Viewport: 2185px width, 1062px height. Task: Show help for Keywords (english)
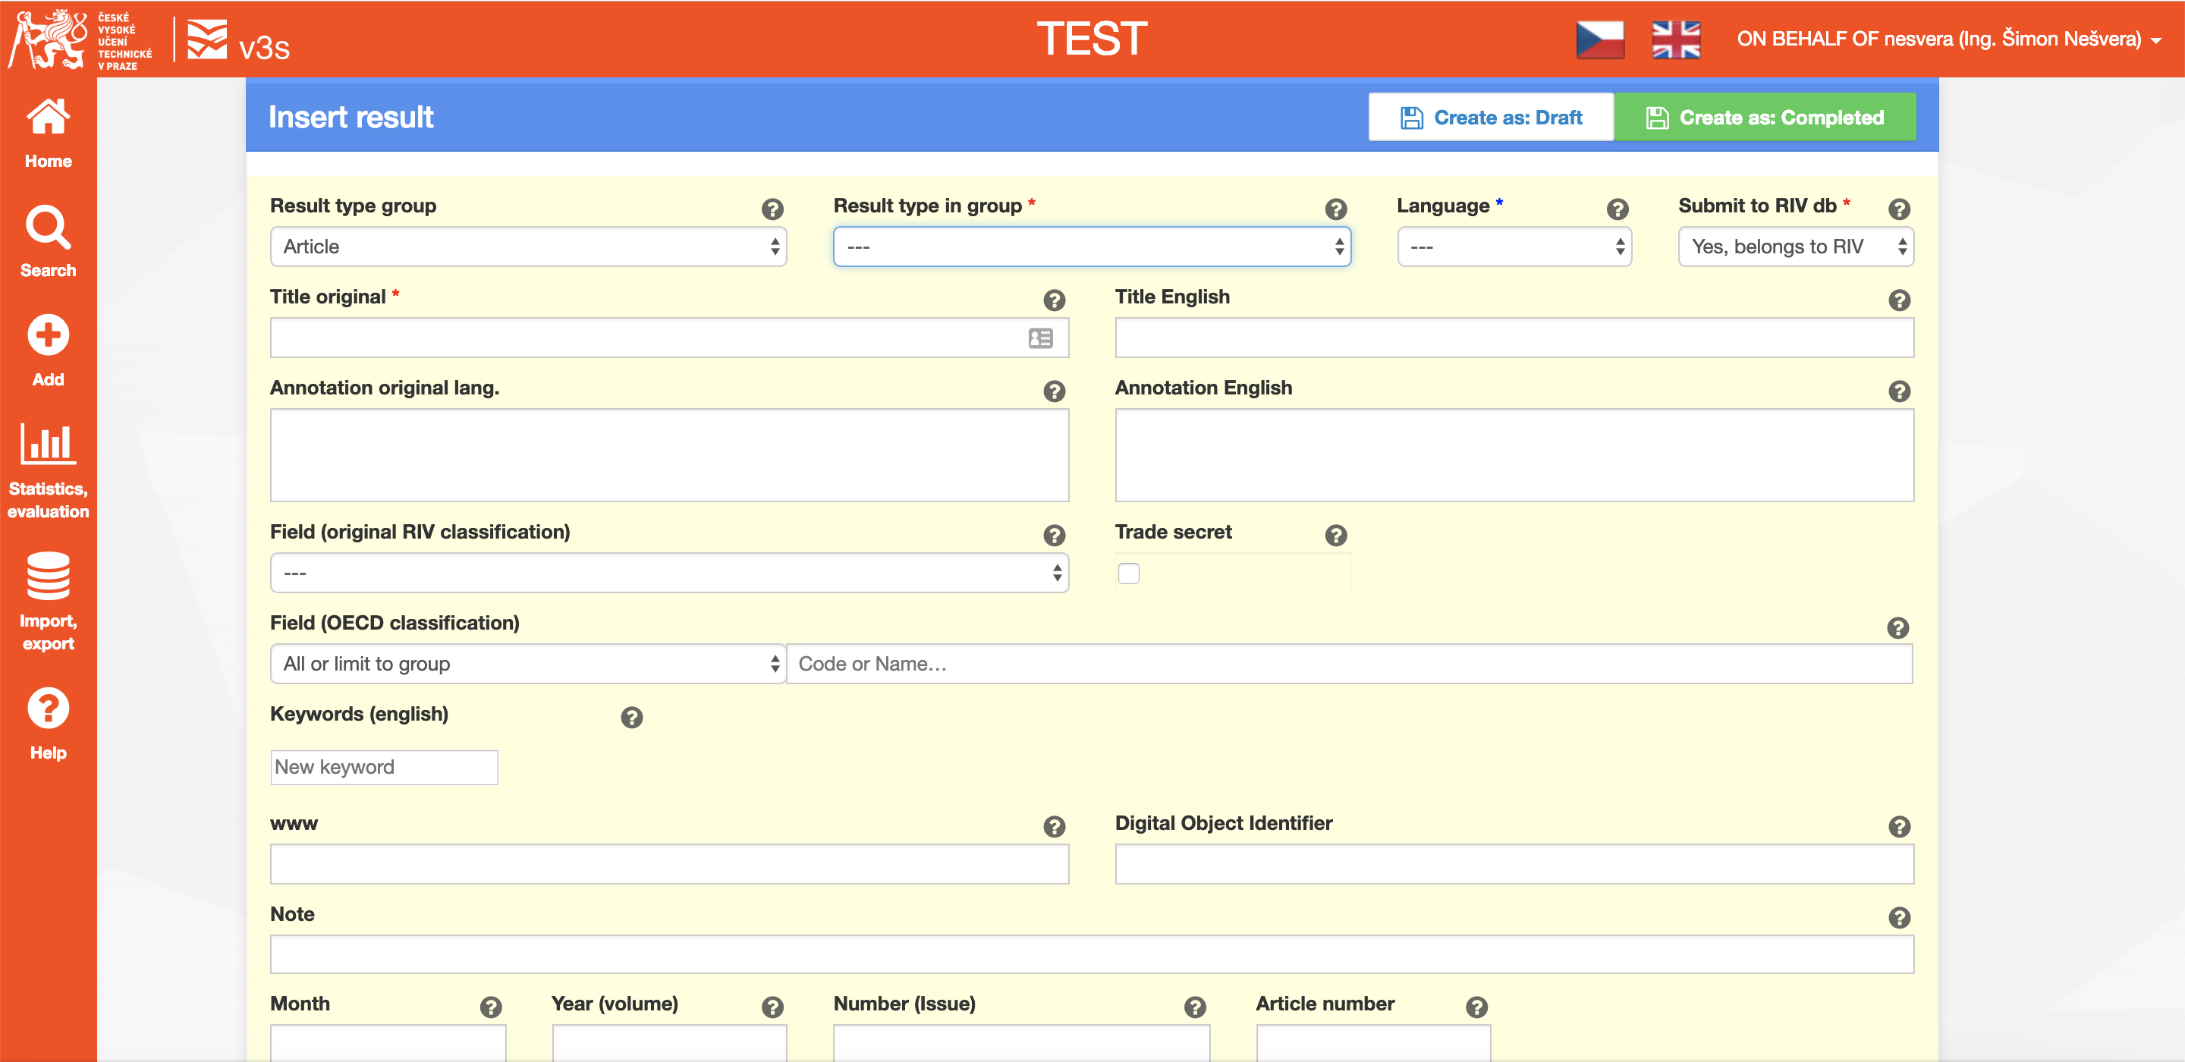tap(631, 718)
